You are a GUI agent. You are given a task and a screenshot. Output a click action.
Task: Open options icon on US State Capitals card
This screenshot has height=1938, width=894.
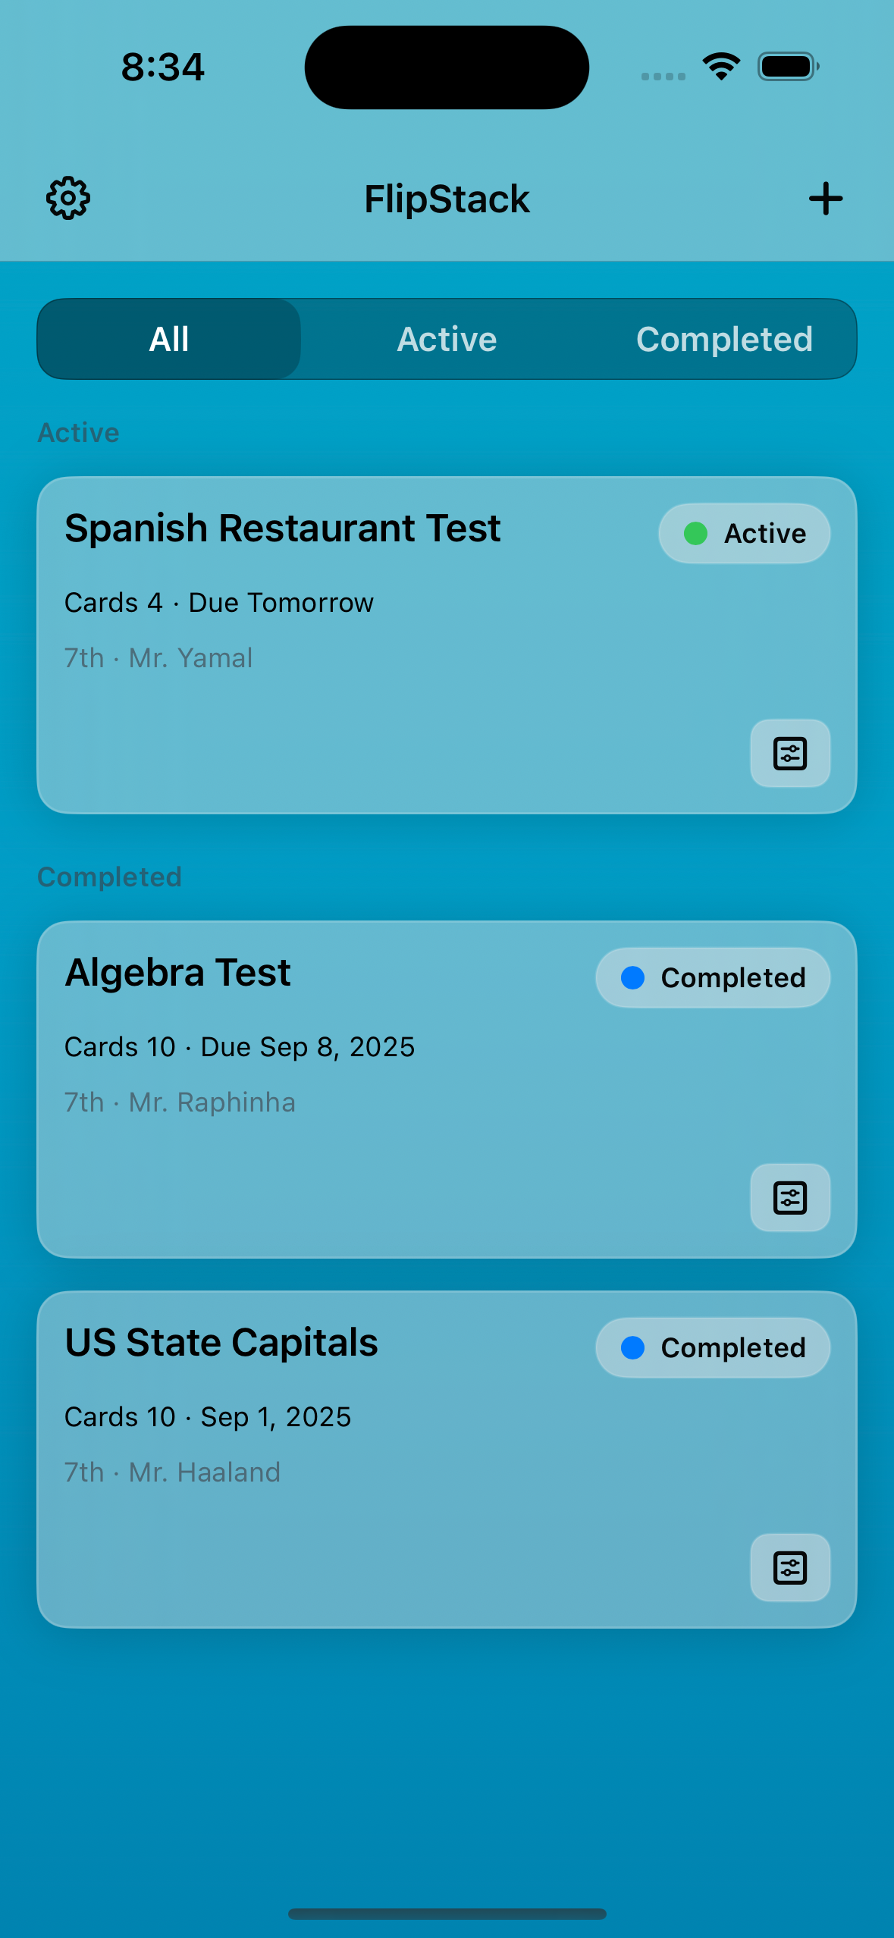coord(789,1568)
